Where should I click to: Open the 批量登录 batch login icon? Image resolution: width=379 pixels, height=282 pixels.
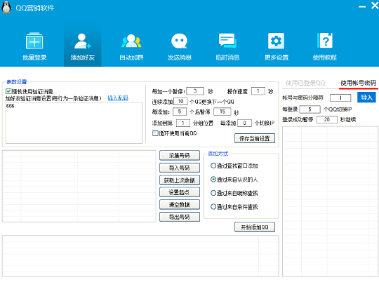(x=34, y=46)
